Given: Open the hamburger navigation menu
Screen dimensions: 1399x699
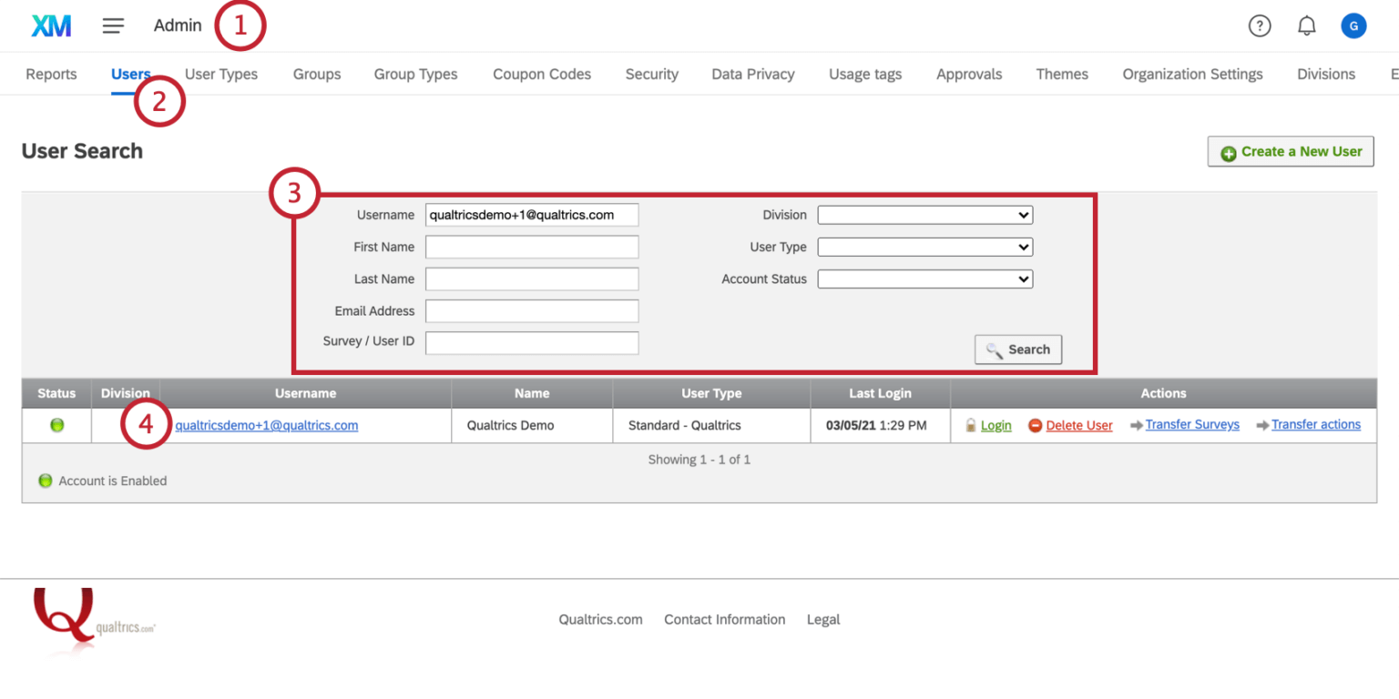Looking at the screenshot, I should pos(113,25).
